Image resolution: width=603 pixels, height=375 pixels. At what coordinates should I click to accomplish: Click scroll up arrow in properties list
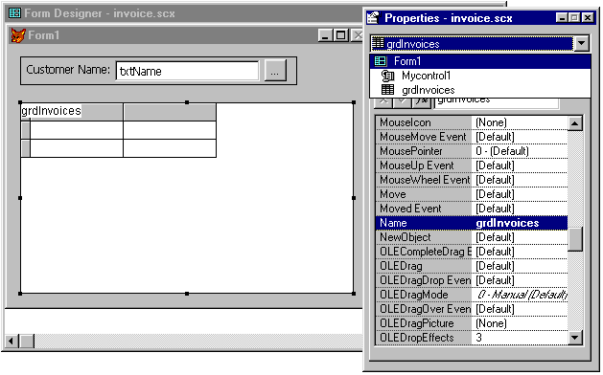coord(575,123)
